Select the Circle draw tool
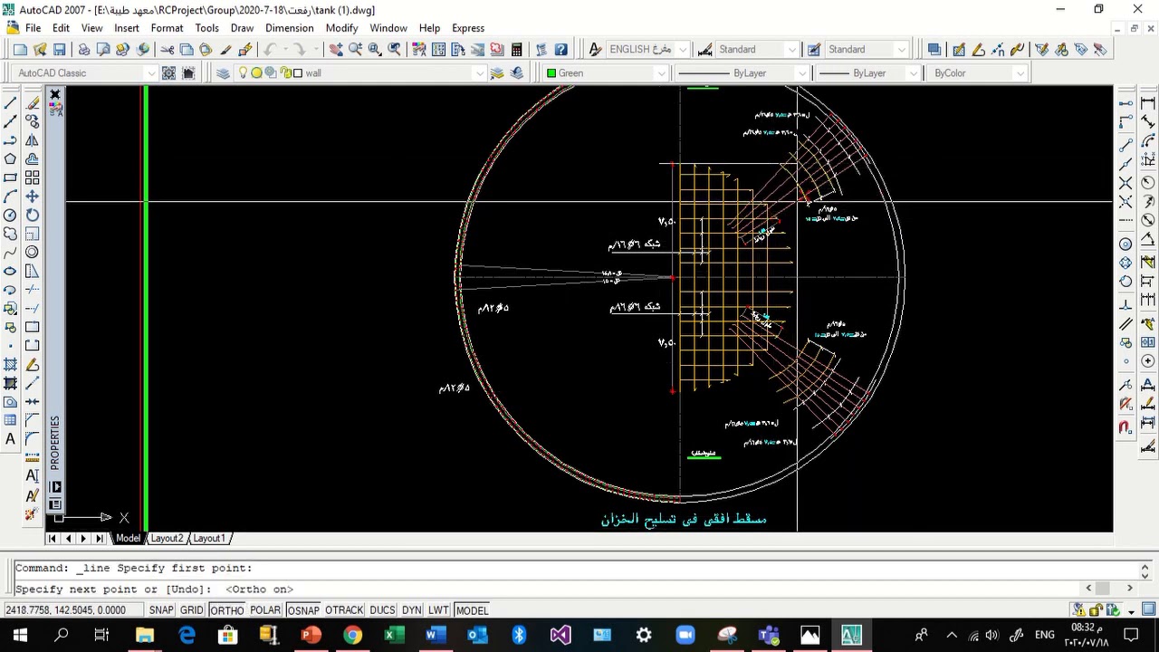Screen dimensions: 1159x652 10,215
